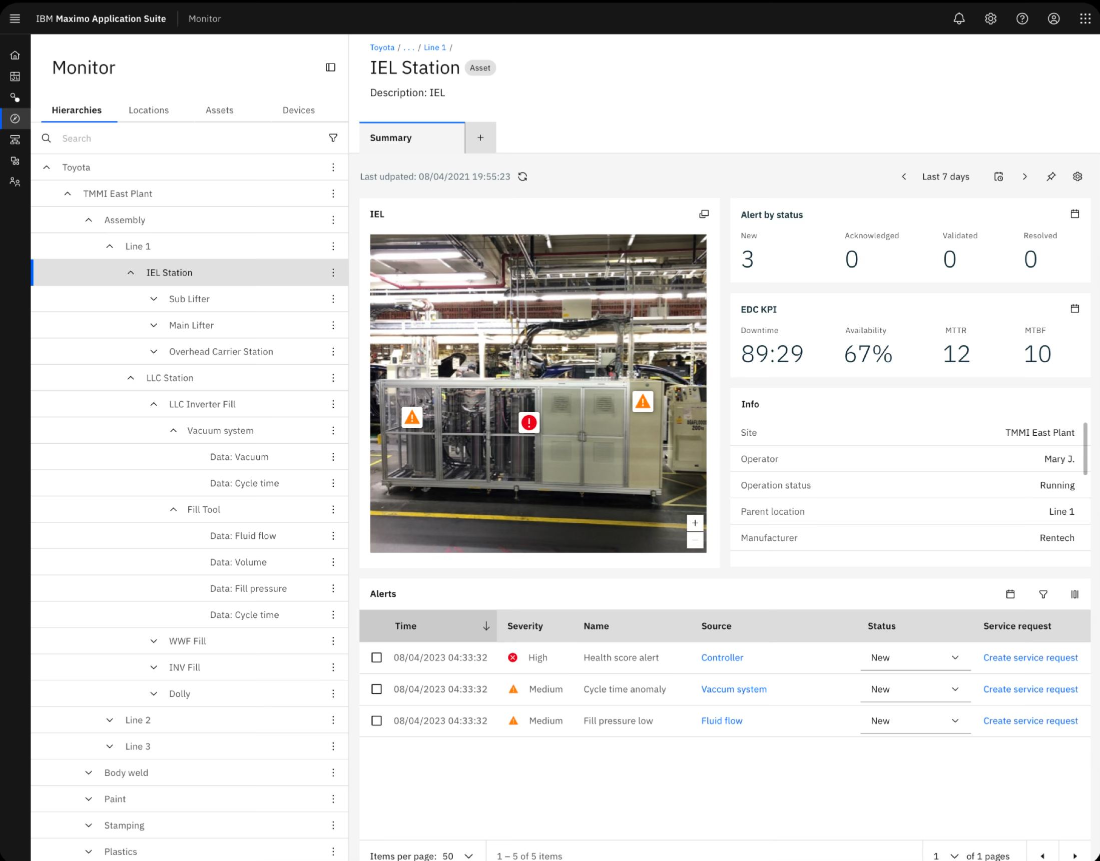Click the Controller source link

click(x=722, y=657)
